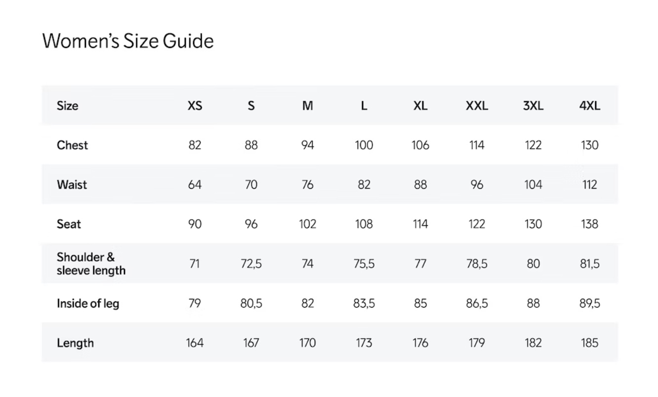Click the Seat value 138 for 4XL

(x=590, y=224)
